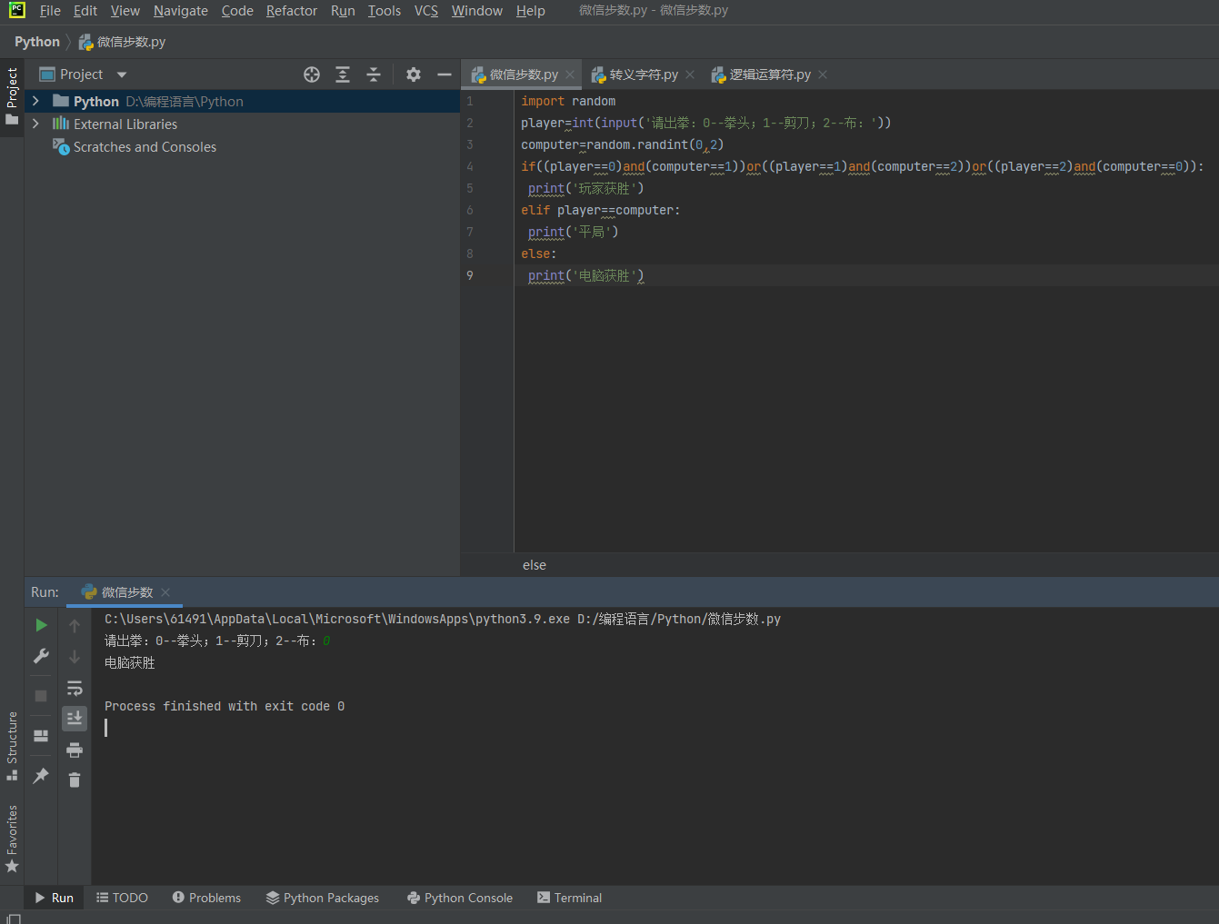Stop the running process
This screenshot has width=1219, height=924.
(x=41, y=696)
